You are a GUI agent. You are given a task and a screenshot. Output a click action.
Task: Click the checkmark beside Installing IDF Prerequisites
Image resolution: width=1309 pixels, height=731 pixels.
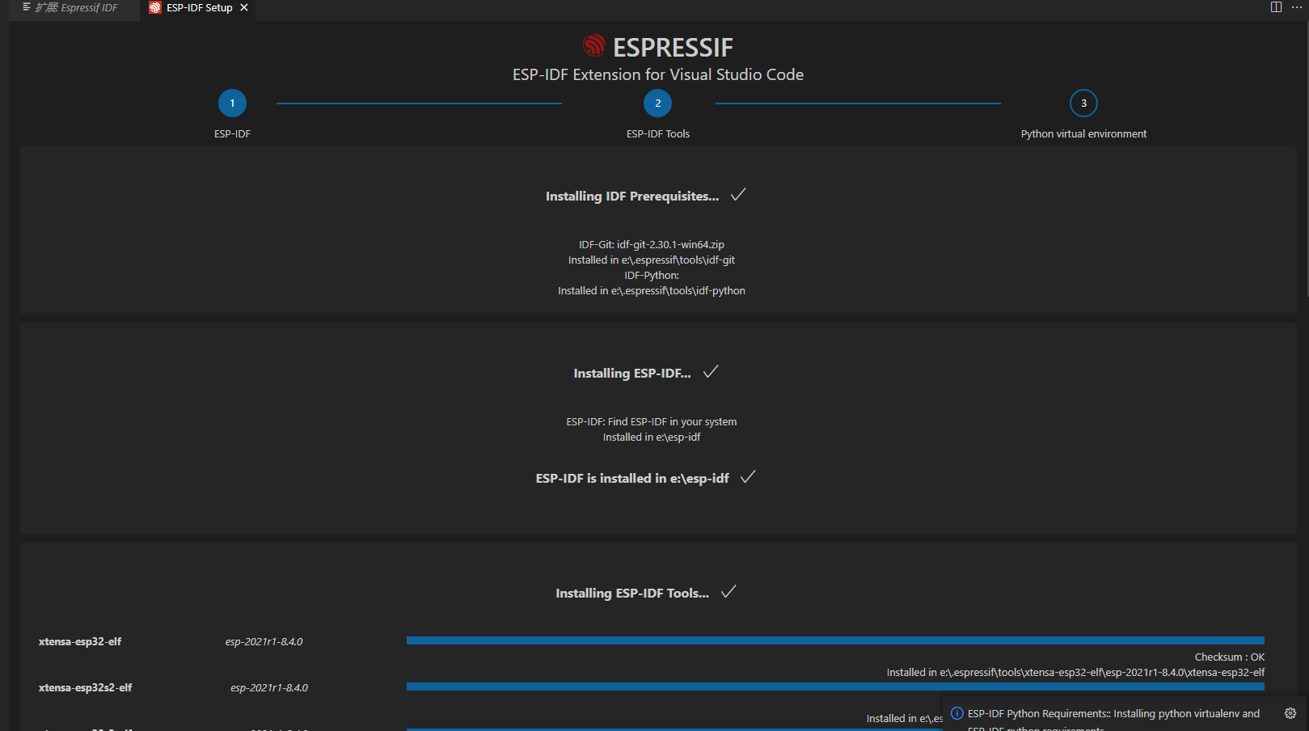(x=737, y=194)
